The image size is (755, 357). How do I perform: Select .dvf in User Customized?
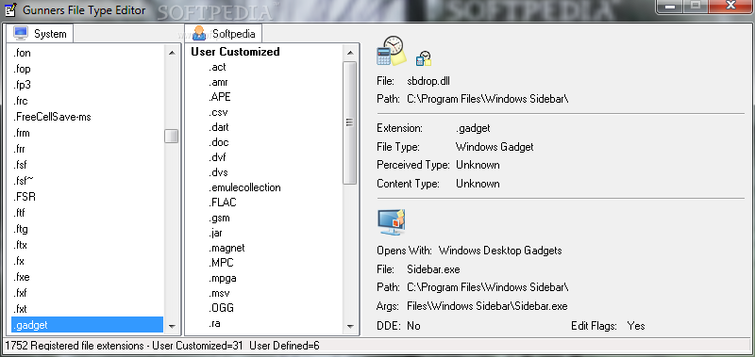click(x=217, y=157)
